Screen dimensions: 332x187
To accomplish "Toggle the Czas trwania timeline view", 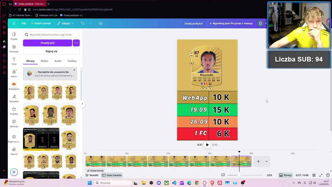I will pyautogui.click(x=112, y=175).
